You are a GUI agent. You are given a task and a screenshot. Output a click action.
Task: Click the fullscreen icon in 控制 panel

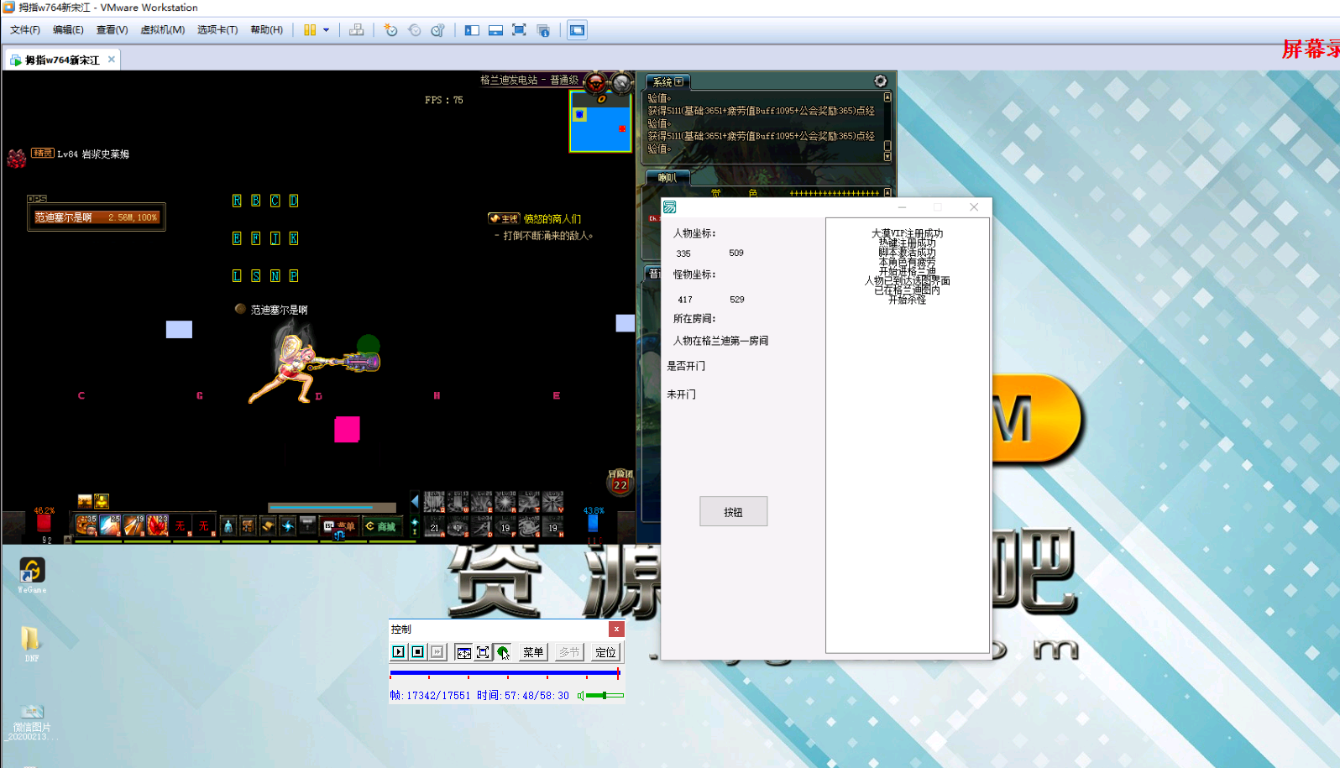click(483, 652)
